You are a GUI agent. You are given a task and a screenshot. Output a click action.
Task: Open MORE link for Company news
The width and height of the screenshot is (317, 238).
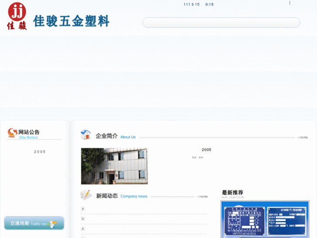[x=203, y=197]
